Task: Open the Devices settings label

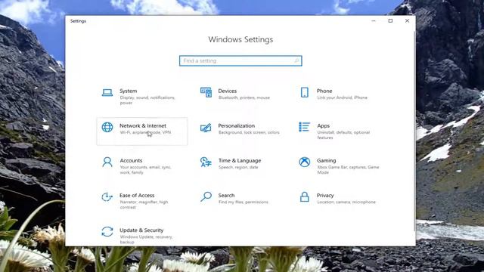Action: point(228,91)
